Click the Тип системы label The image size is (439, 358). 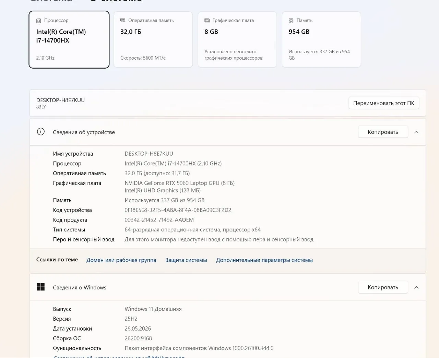coord(69,230)
